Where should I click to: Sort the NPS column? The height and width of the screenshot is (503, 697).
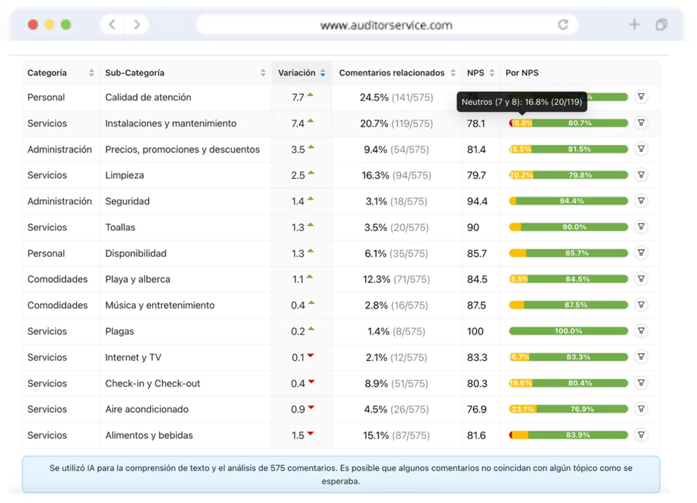pyautogui.click(x=492, y=73)
